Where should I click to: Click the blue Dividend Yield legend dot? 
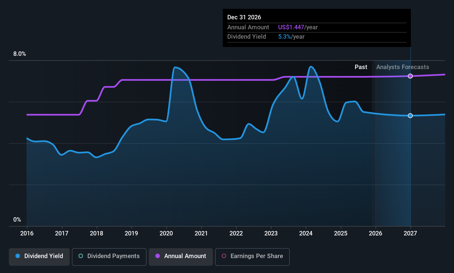coord(18,256)
